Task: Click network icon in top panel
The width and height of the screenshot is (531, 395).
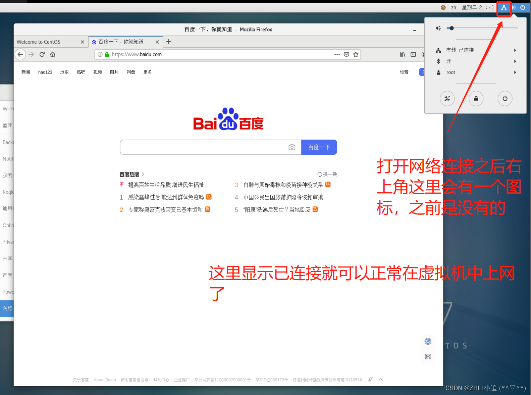Action: (x=504, y=8)
